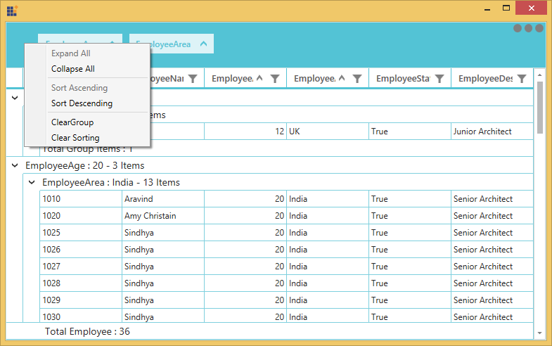This screenshot has width=552, height=346.
Task: Choose Collapse All from context menu
Action: click(73, 69)
